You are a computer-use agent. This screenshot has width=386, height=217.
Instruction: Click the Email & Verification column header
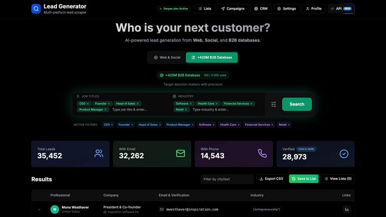[174, 195]
